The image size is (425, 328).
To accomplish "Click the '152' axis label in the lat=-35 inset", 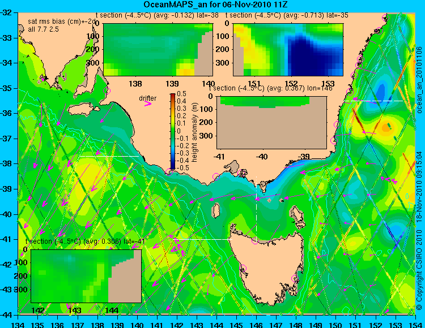I will (x=291, y=84).
